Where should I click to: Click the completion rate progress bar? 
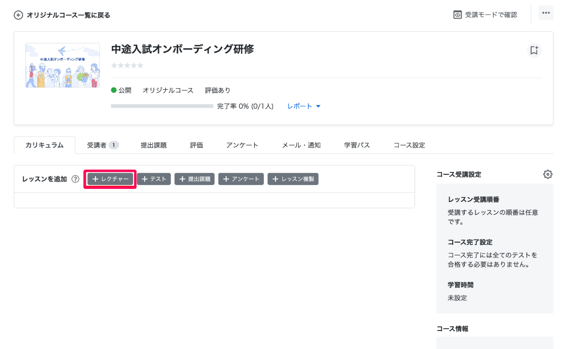click(x=162, y=106)
